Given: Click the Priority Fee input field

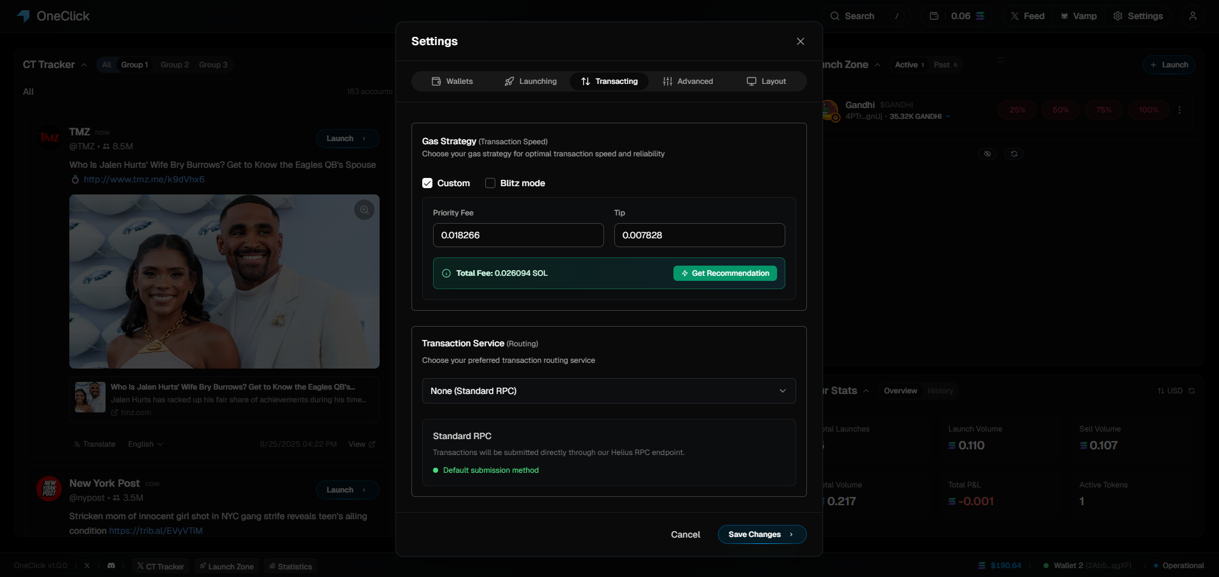Looking at the screenshot, I should 518,235.
